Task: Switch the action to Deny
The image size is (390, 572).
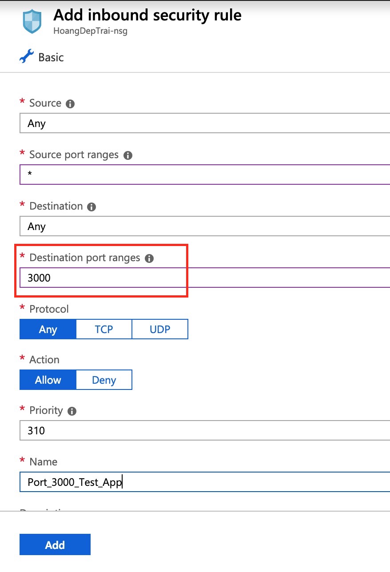Action: [x=104, y=380]
